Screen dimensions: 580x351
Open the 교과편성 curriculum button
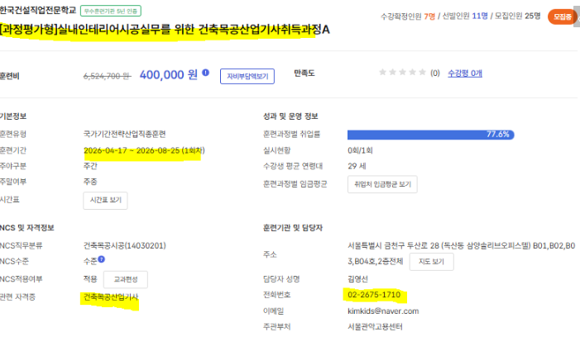tap(125, 279)
